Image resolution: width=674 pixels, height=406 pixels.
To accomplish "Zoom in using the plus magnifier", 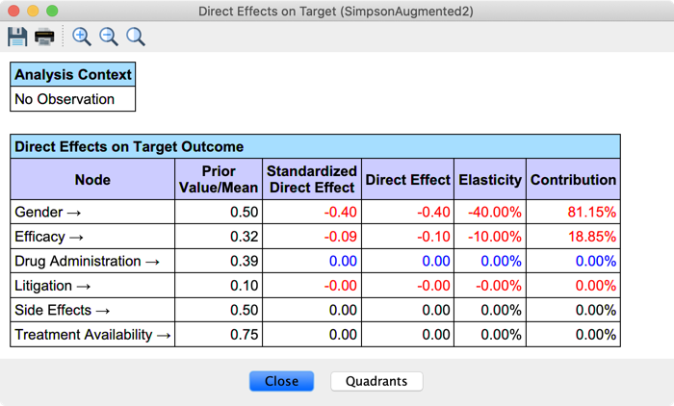I will 82,37.
